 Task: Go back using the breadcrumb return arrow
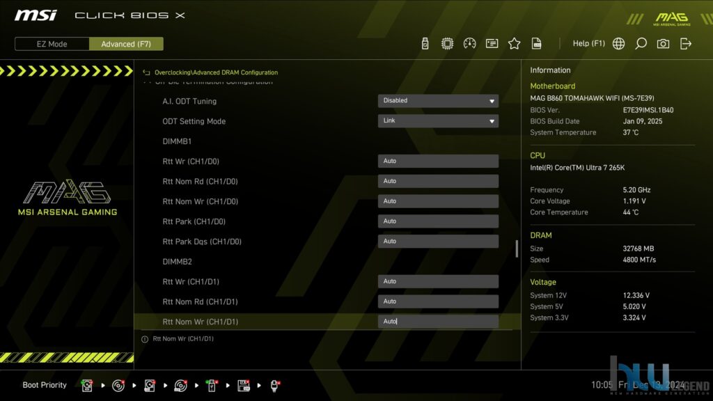point(146,72)
